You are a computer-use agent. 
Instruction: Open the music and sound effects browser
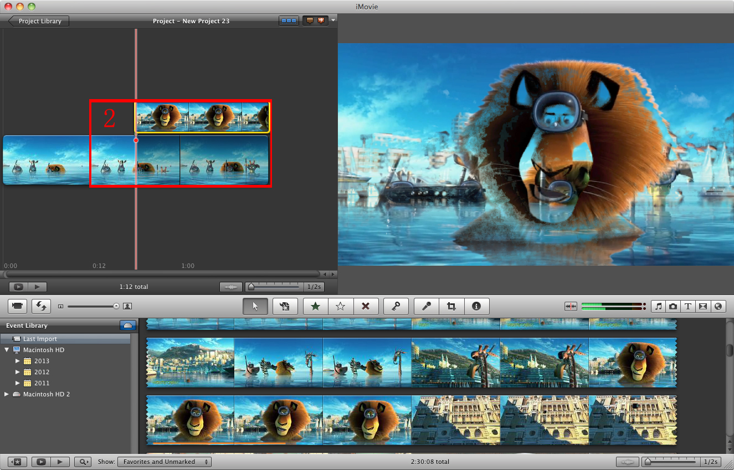[658, 306]
